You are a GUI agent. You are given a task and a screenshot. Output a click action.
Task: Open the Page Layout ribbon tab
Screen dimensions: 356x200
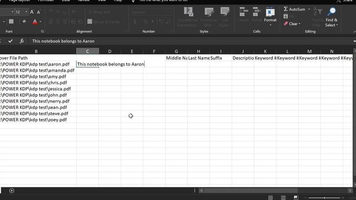(x=19, y=1)
